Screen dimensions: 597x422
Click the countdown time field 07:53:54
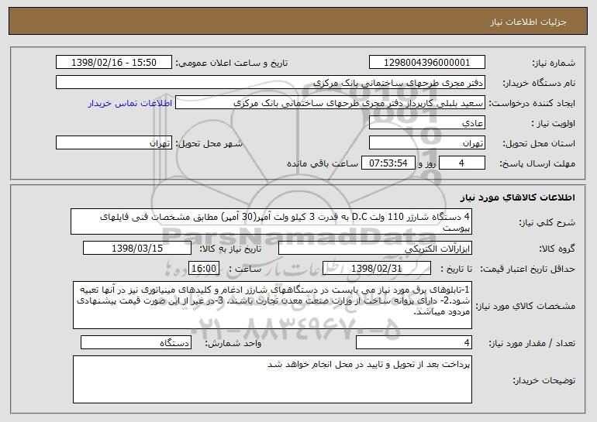(x=388, y=163)
